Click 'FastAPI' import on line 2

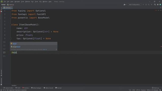(x=41, y=14)
